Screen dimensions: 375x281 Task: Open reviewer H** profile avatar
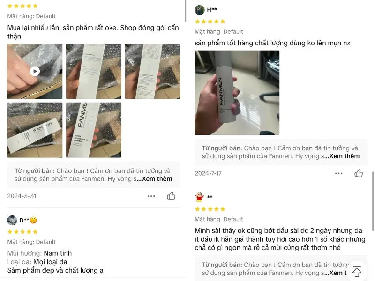[200, 10]
